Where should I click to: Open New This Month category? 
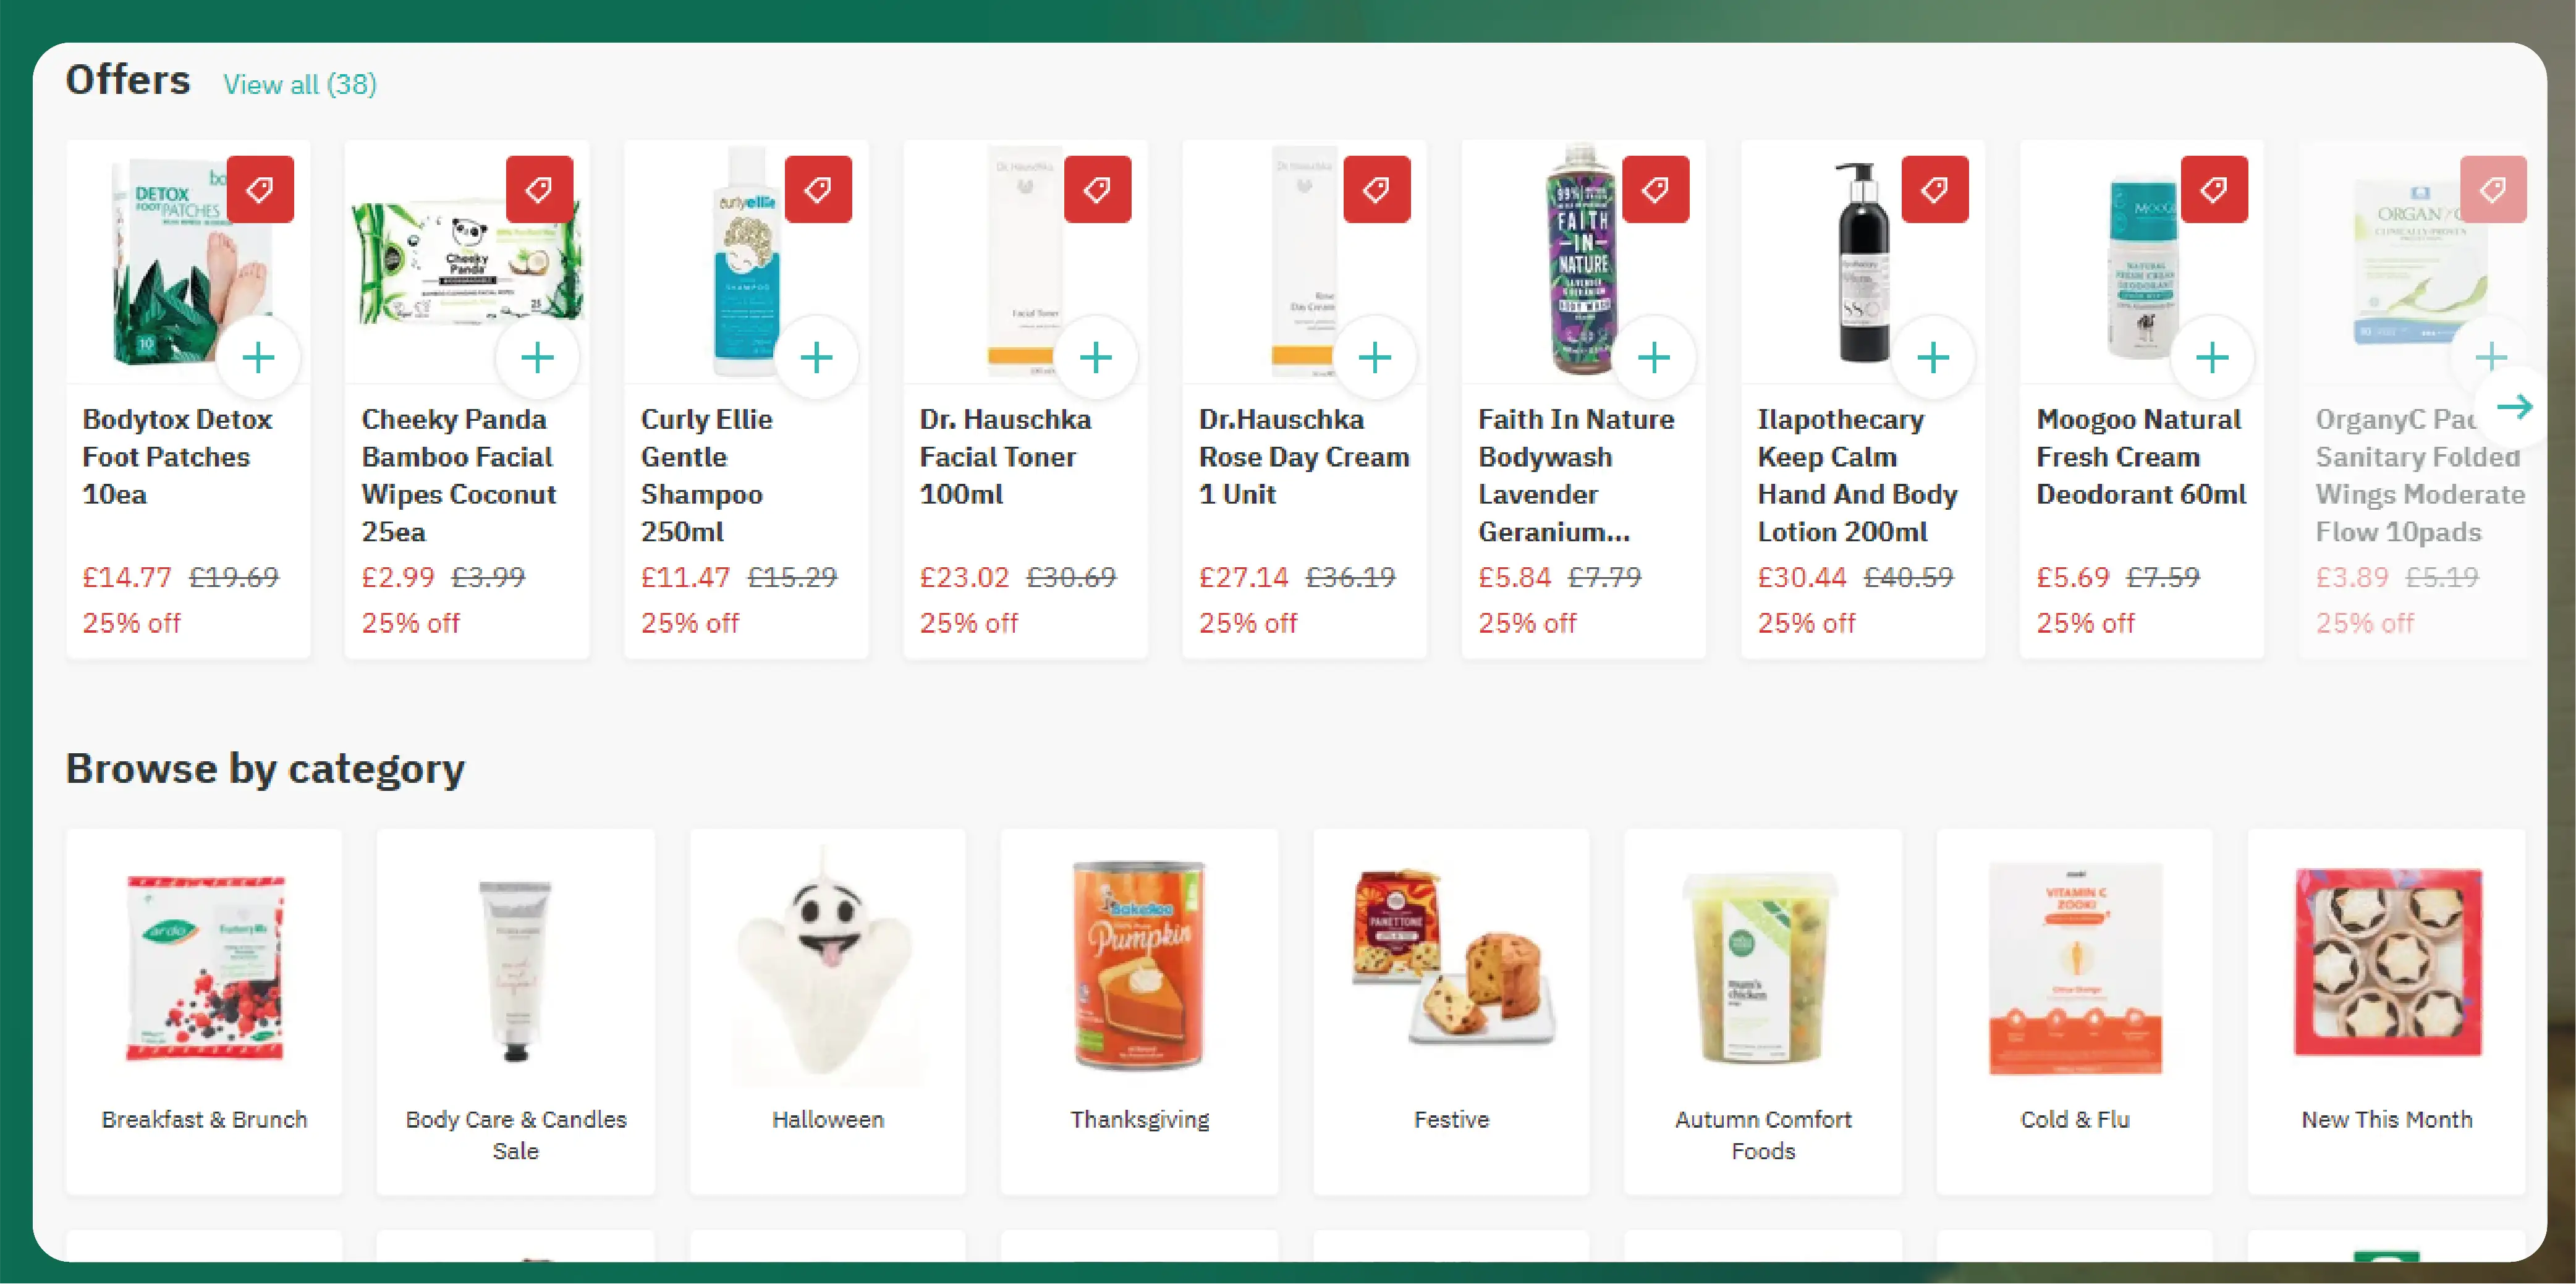click(x=2386, y=1011)
